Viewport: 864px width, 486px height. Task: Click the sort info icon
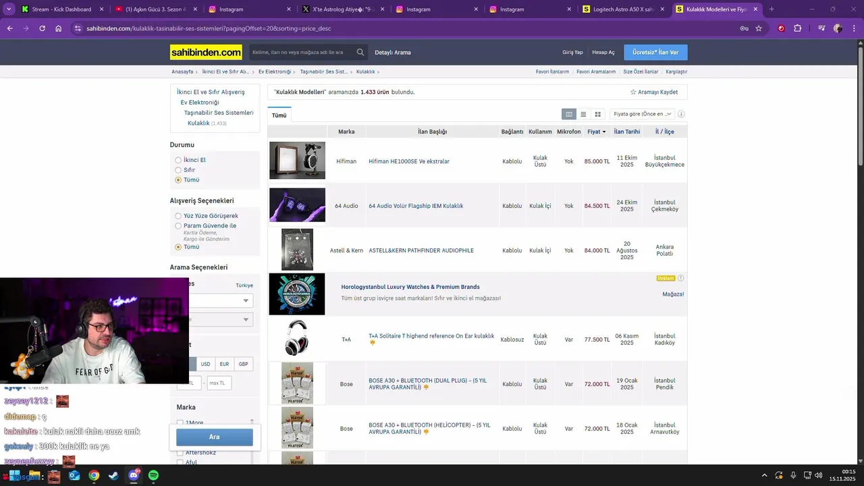(681, 114)
